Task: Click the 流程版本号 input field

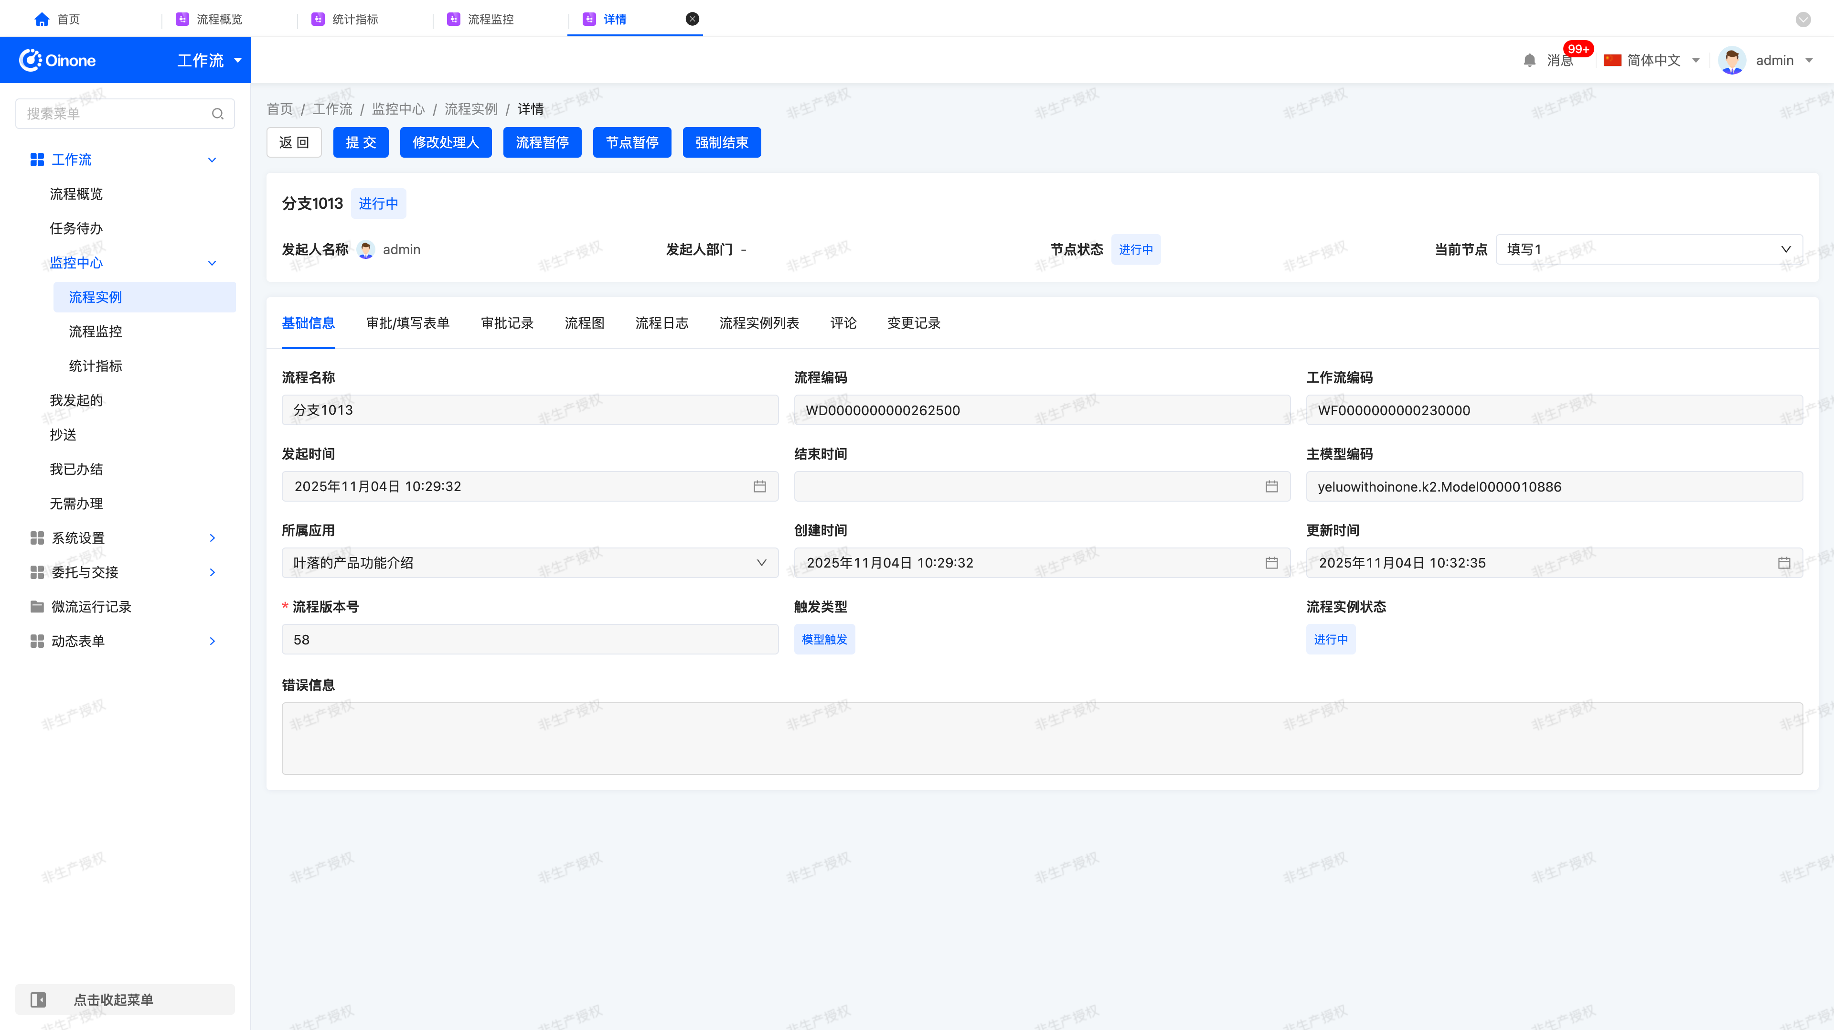Action: click(530, 640)
